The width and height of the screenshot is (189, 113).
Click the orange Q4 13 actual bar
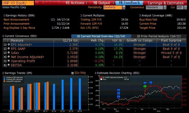pos(48,96)
